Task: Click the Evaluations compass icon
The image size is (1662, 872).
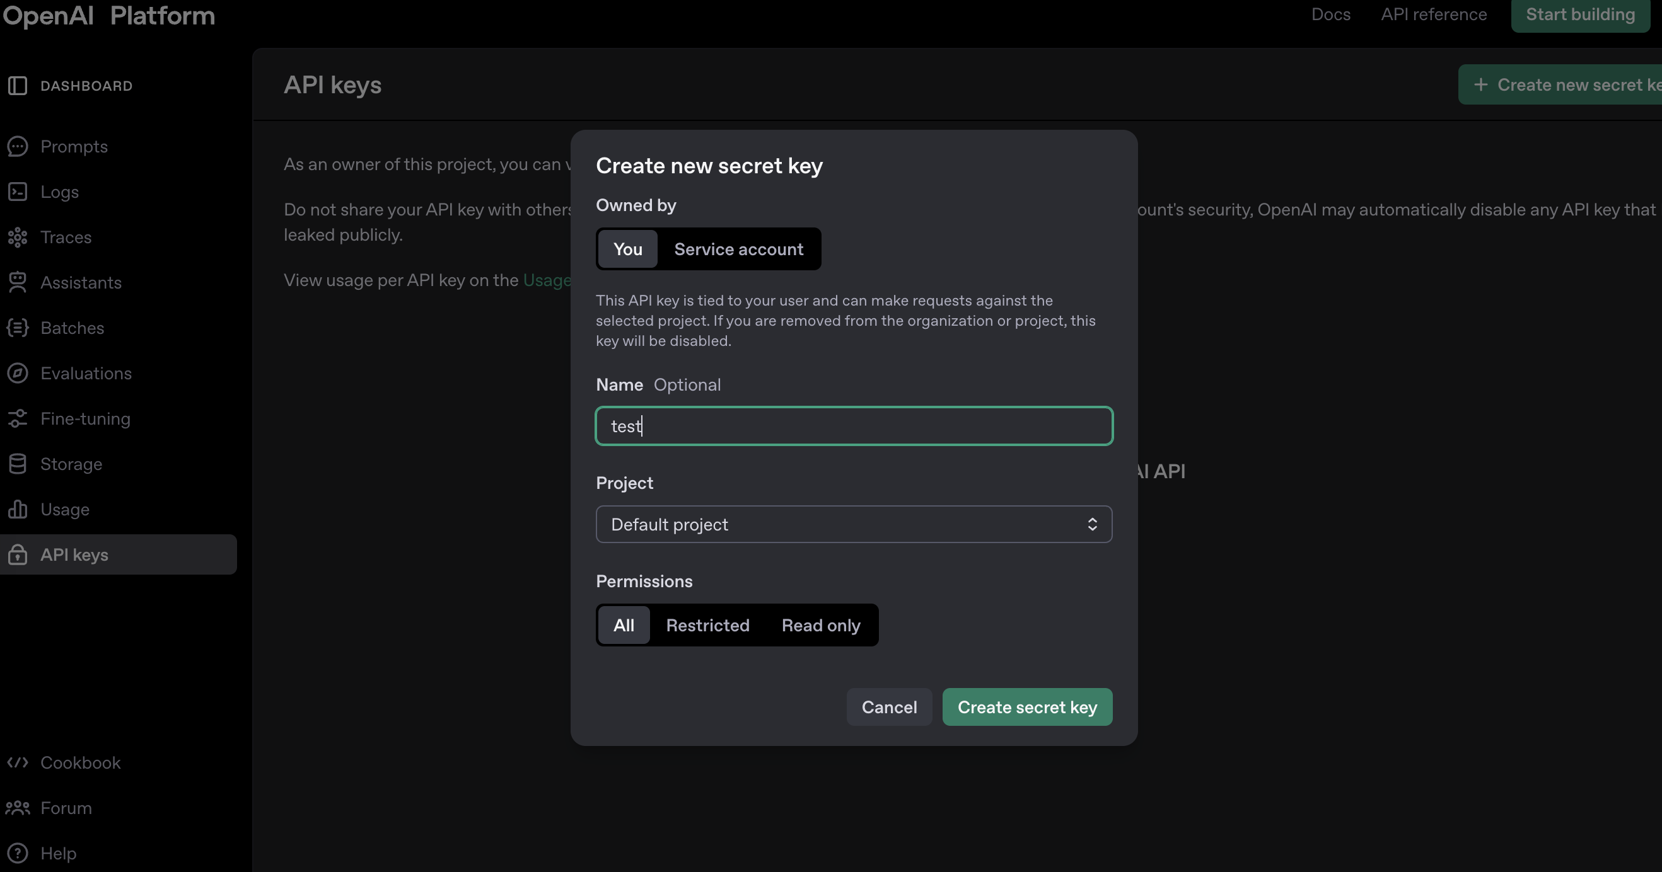Action: click(18, 374)
